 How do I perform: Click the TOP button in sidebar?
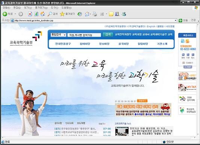point(188,67)
